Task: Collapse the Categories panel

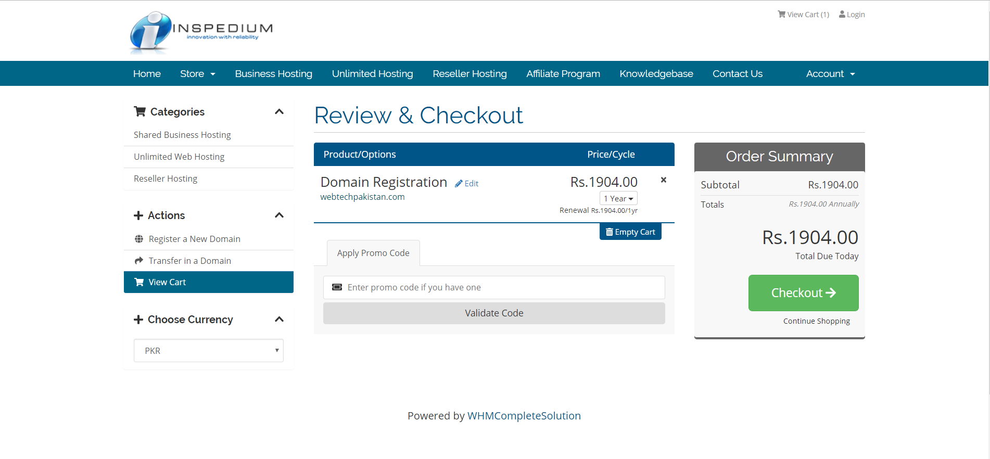Action: pyautogui.click(x=279, y=112)
